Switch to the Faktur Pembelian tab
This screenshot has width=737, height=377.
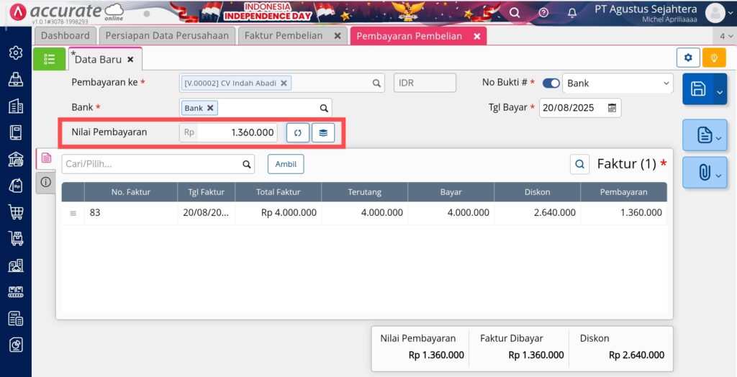pos(284,36)
